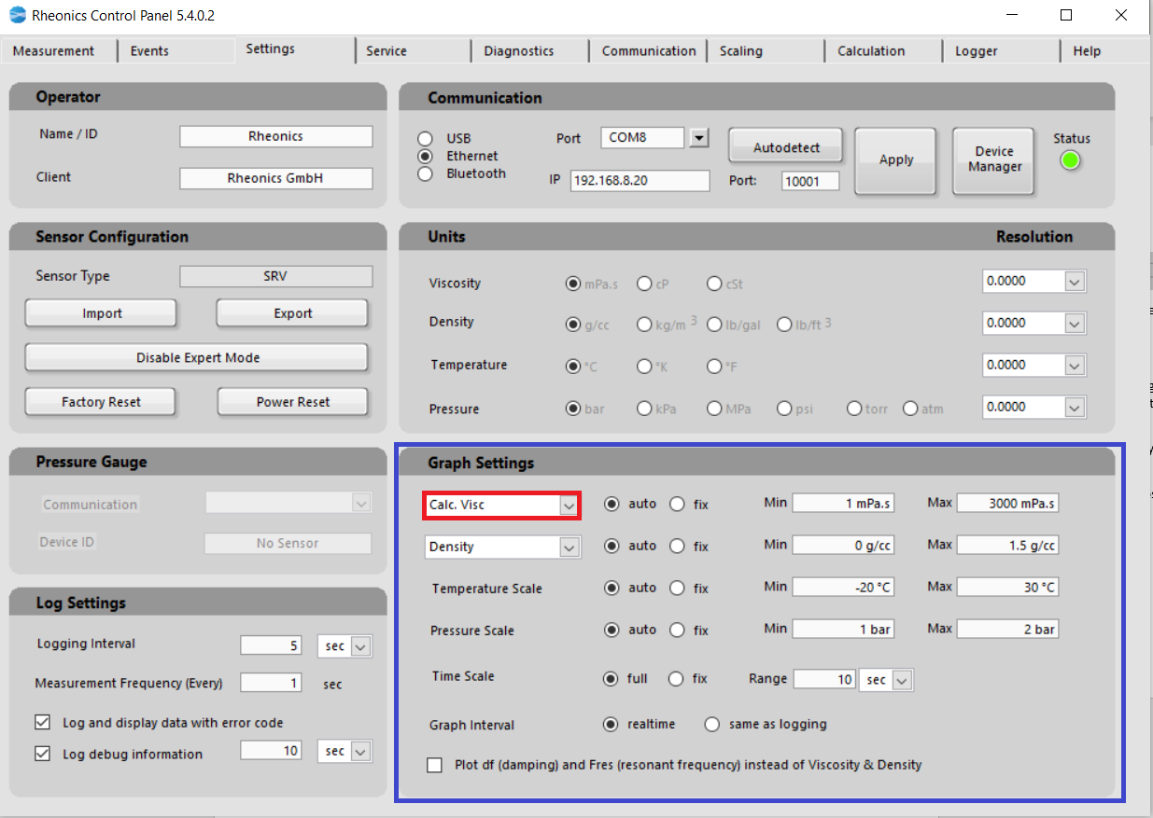Open the Calc. Visc graph dropdown
This screenshot has height=818, width=1153.
[x=569, y=505]
